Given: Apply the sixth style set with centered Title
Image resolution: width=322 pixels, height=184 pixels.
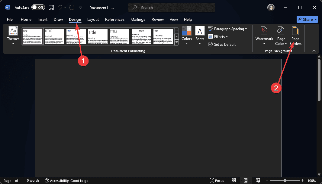Looking at the screenshot, I should (x=141, y=36).
